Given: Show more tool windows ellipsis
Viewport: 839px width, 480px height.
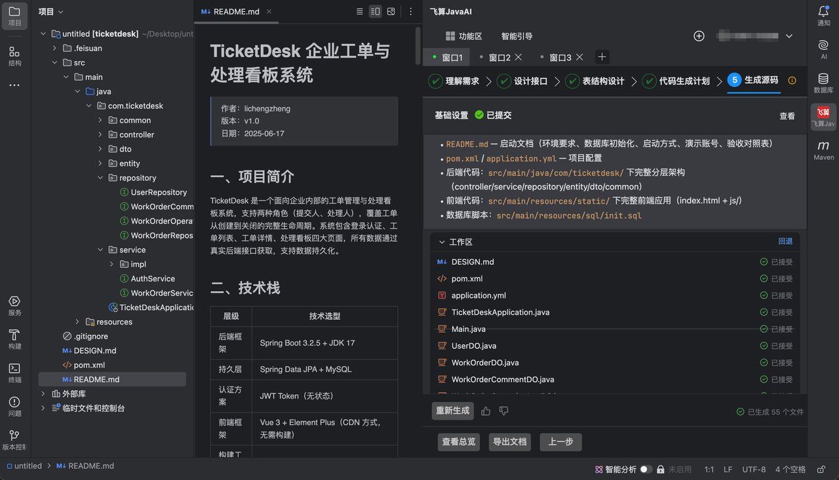Looking at the screenshot, I should coord(14,85).
